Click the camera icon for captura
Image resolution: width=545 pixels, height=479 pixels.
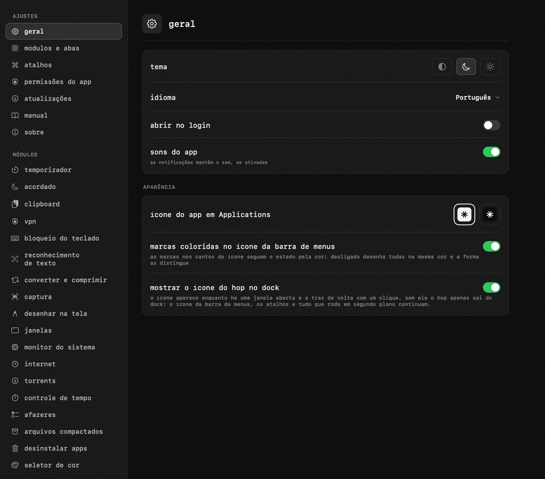15,297
